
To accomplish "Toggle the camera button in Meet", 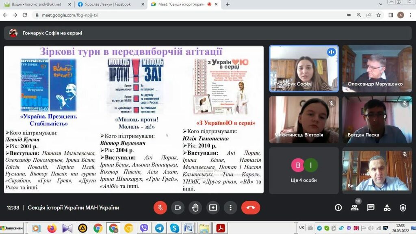I will [178, 208].
